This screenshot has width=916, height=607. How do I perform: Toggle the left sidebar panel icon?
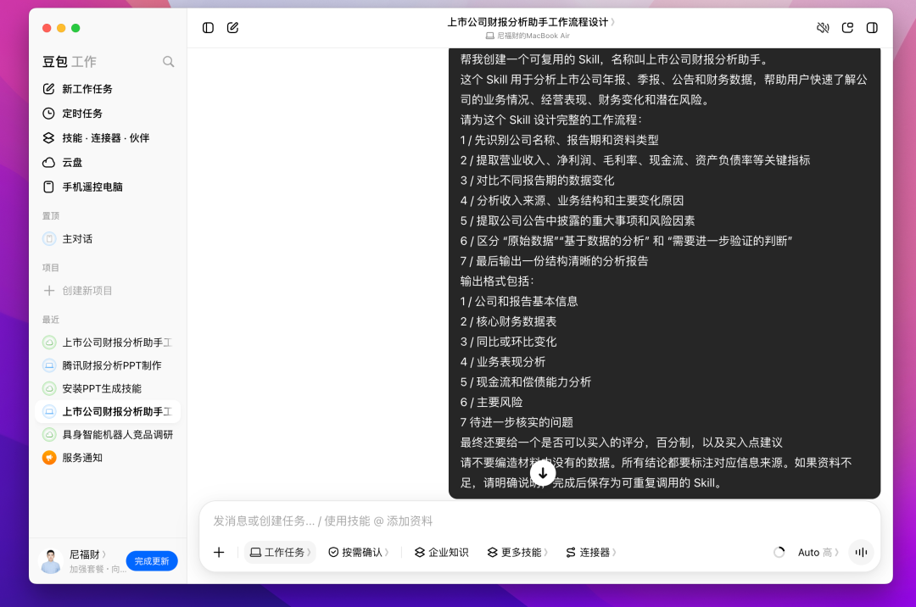tap(208, 27)
